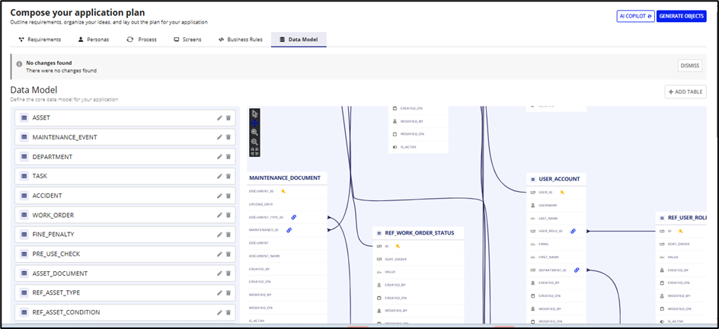The height and width of the screenshot is (329, 719).
Task: Select the REF_ASSET_TYPE table in list
Action: [125, 292]
